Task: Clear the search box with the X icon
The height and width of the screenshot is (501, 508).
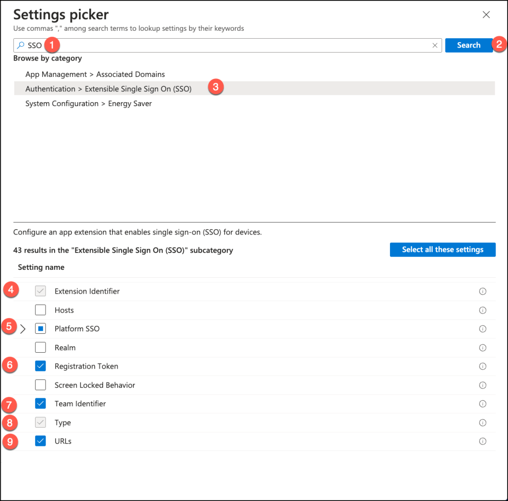Action: pyautogui.click(x=435, y=45)
